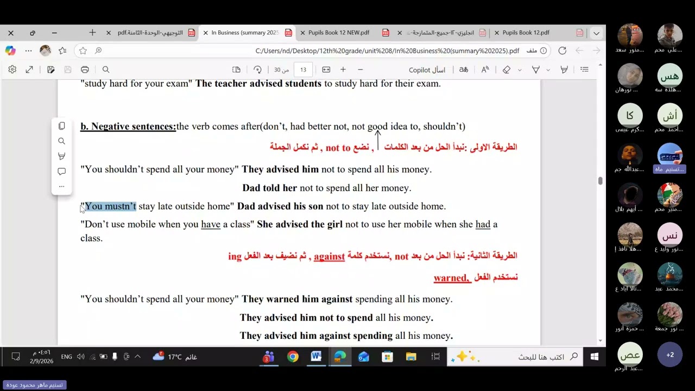Open Outlook from the taskbar

[363, 357]
